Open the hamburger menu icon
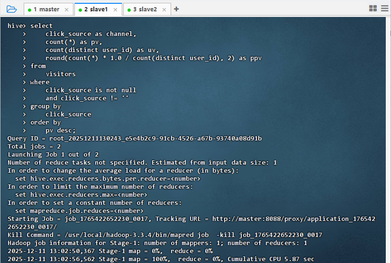This screenshot has height=263, width=391. tap(385, 9)
